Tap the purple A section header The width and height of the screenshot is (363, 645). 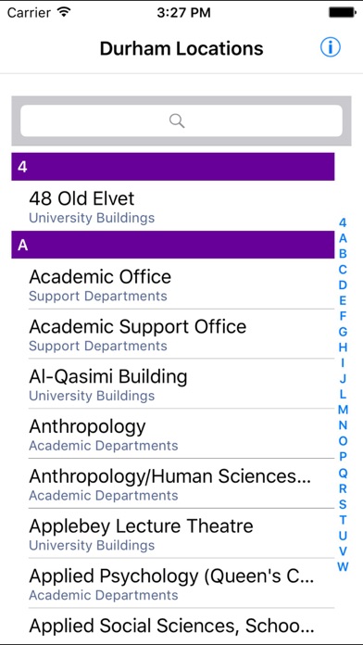pyautogui.click(x=173, y=245)
